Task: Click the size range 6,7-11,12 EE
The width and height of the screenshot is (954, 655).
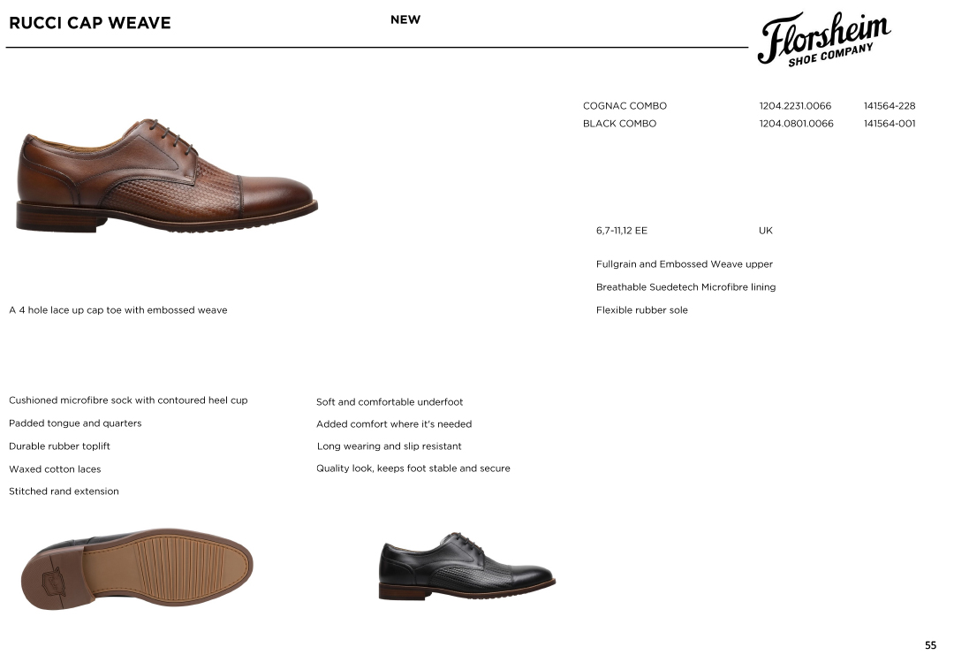Action: (622, 231)
